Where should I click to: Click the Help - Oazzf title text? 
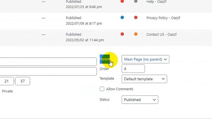[156, 2]
